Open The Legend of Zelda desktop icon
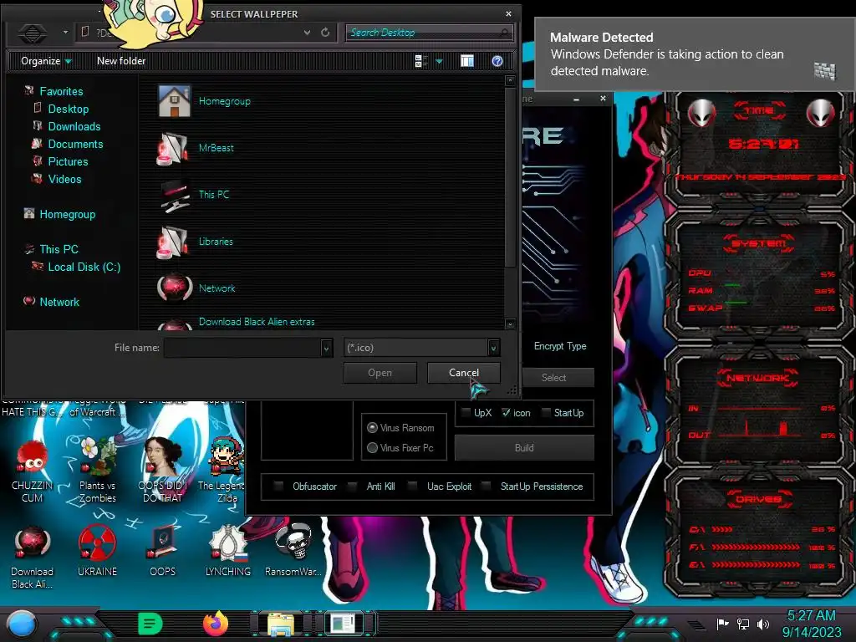Screen dimensions: 856x642 click(227, 456)
